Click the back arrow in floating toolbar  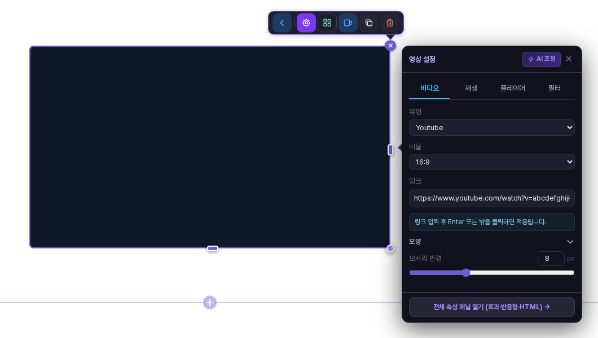click(282, 23)
